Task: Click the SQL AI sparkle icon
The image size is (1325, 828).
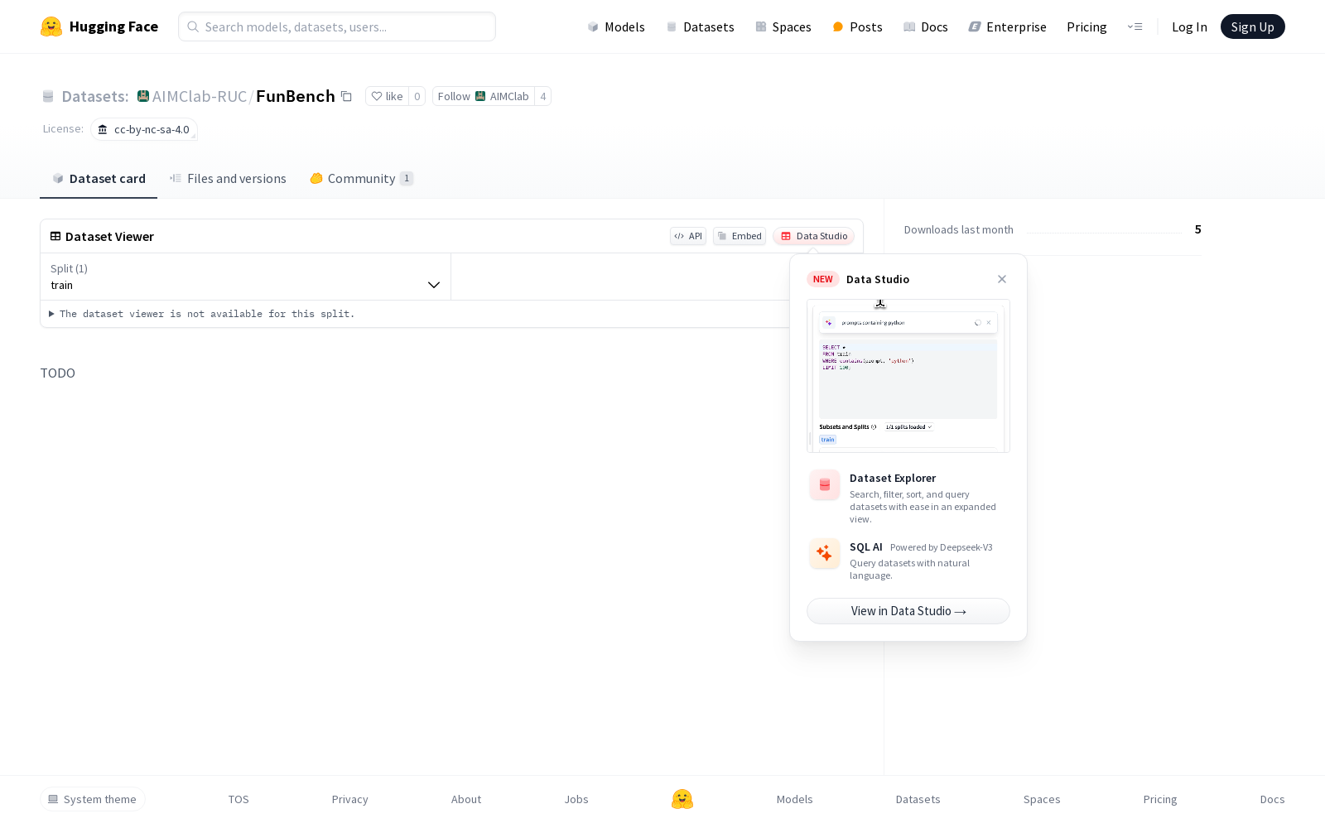Action: [825, 554]
